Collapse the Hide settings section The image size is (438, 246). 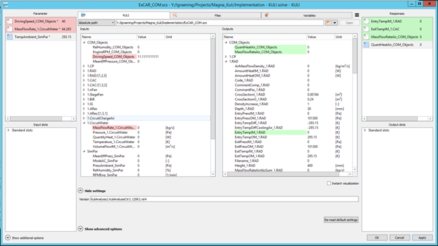[x=80, y=191]
